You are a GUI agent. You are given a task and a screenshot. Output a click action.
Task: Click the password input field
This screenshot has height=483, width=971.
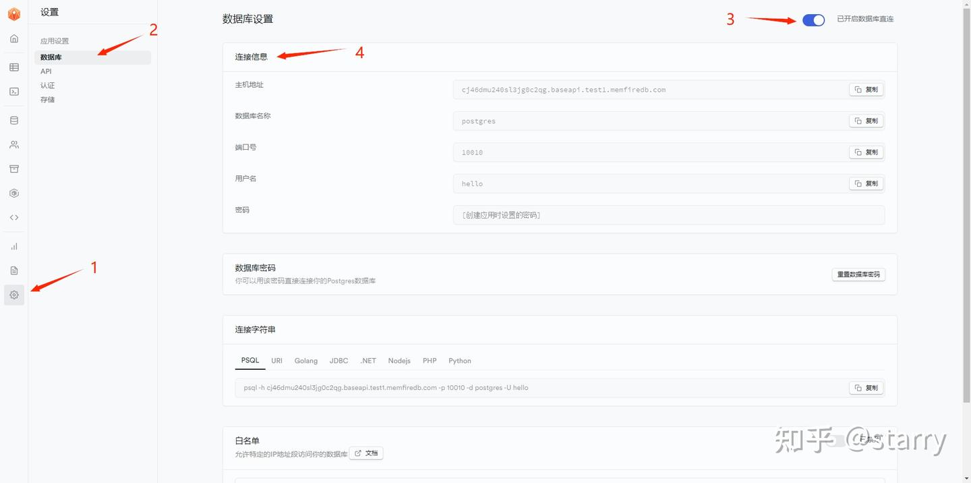tap(669, 215)
